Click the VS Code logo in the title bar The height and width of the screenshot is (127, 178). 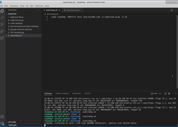[1, 2]
